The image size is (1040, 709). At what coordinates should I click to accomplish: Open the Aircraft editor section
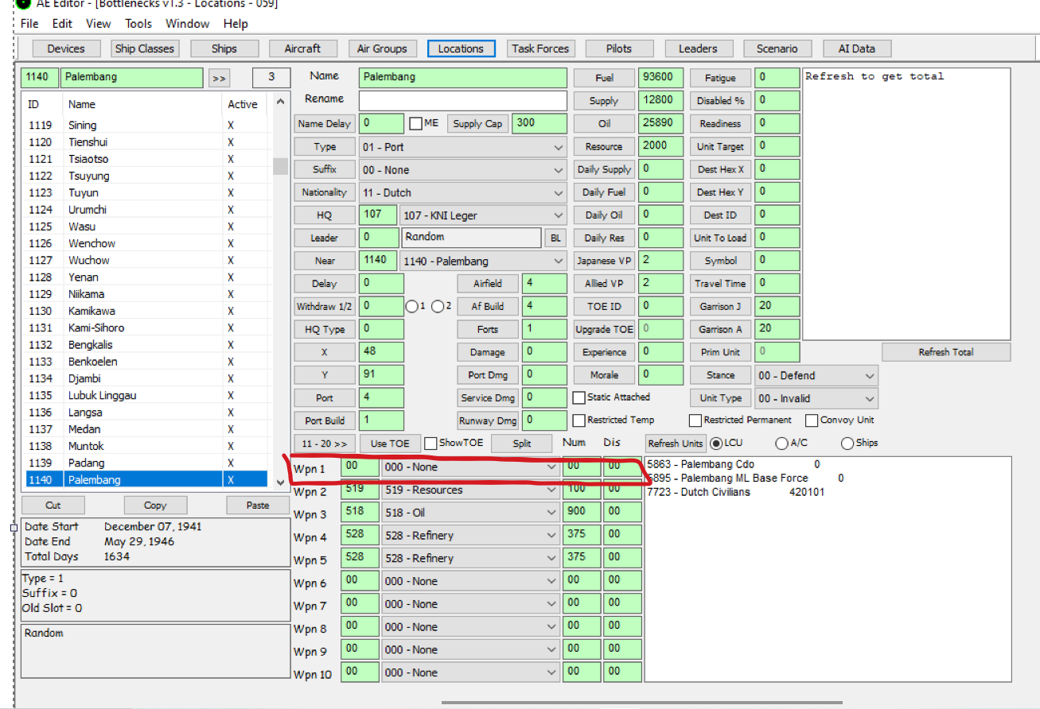click(302, 48)
